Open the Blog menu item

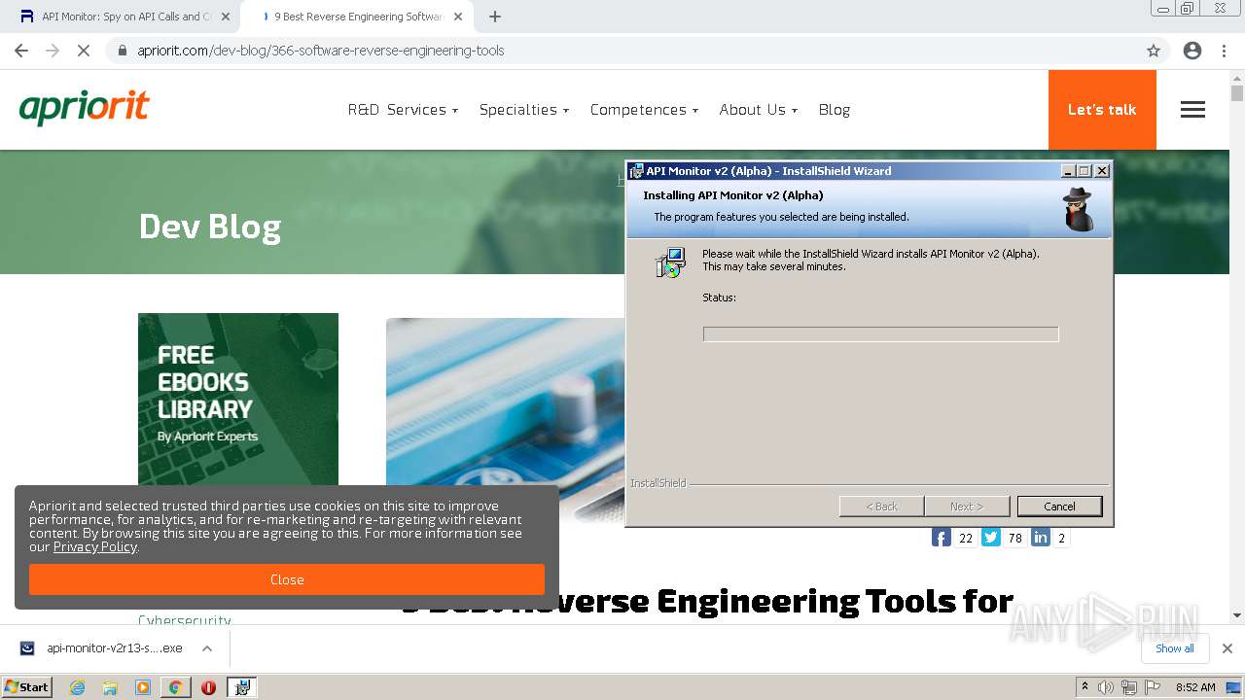(835, 110)
